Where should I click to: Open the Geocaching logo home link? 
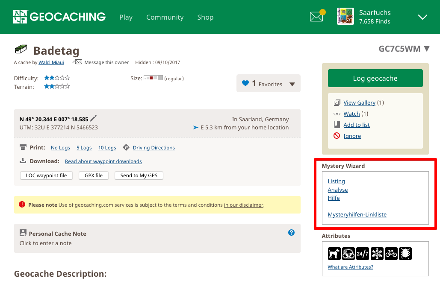click(59, 17)
